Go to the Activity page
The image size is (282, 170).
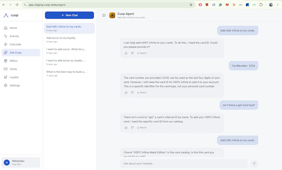click(21, 36)
